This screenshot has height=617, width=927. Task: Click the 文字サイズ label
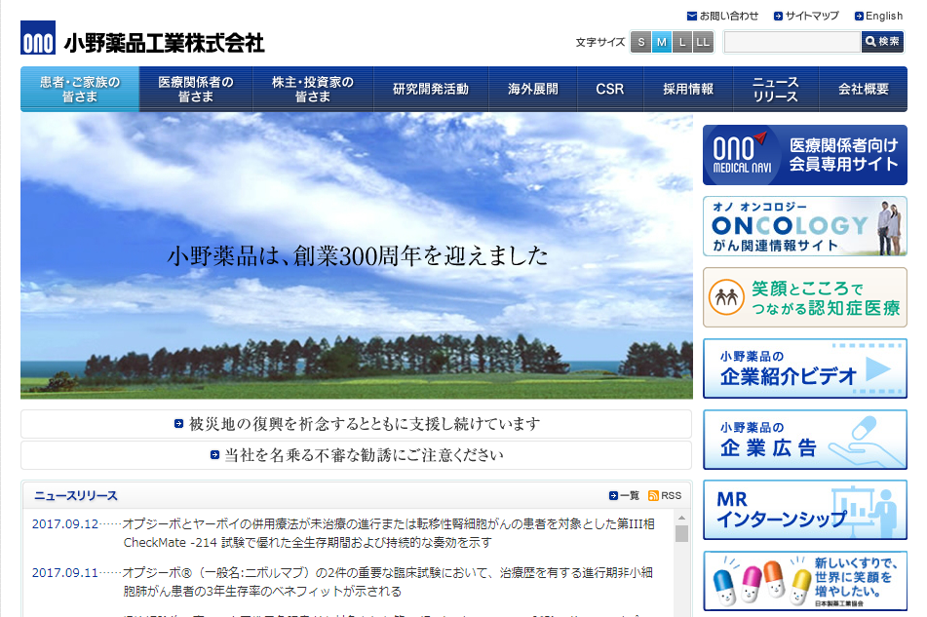click(x=600, y=42)
